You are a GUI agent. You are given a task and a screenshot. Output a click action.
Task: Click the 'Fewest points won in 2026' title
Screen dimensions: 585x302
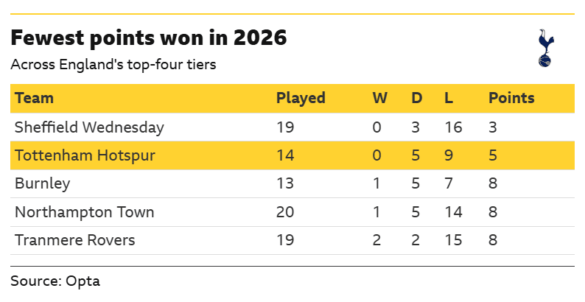(148, 38)
